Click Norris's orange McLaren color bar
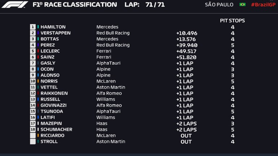The width and height of the screenshot is (278, 156). (38, 81)
